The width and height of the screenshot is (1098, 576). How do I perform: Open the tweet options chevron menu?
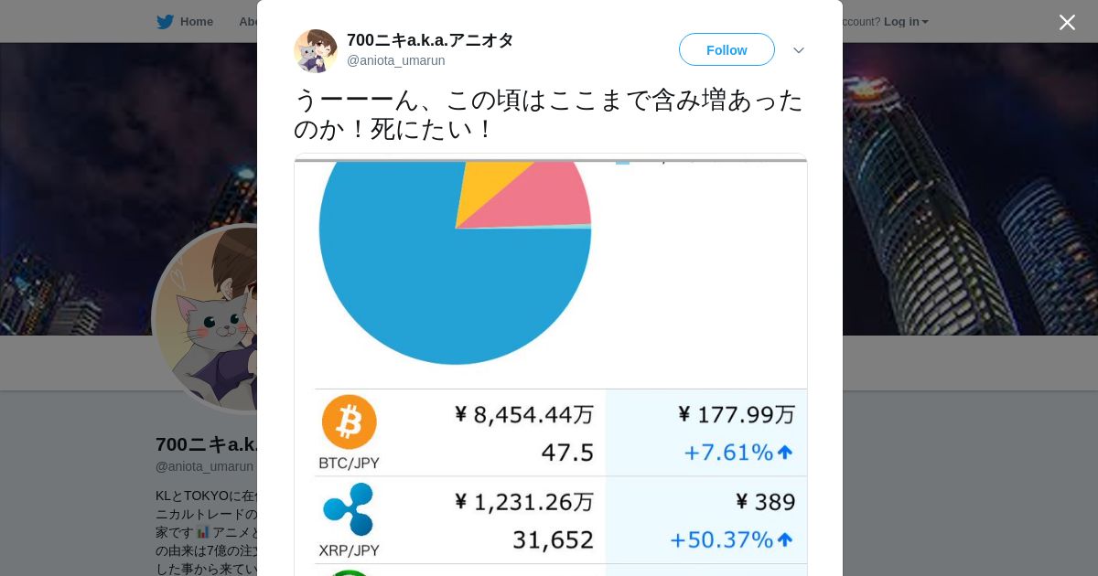[x=799, y=50]
